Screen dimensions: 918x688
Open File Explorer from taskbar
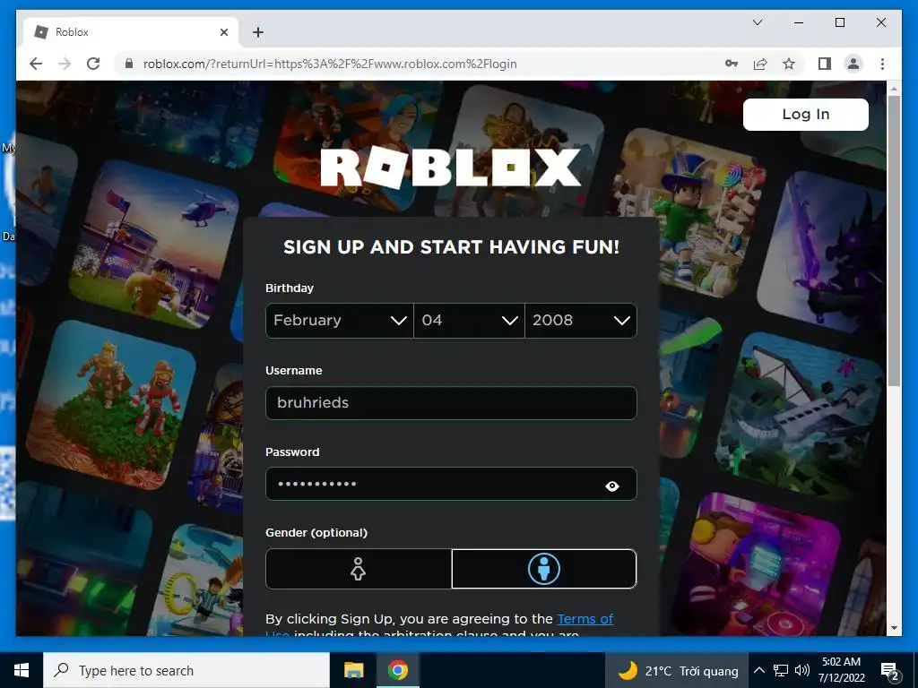[x=353, y=670]
